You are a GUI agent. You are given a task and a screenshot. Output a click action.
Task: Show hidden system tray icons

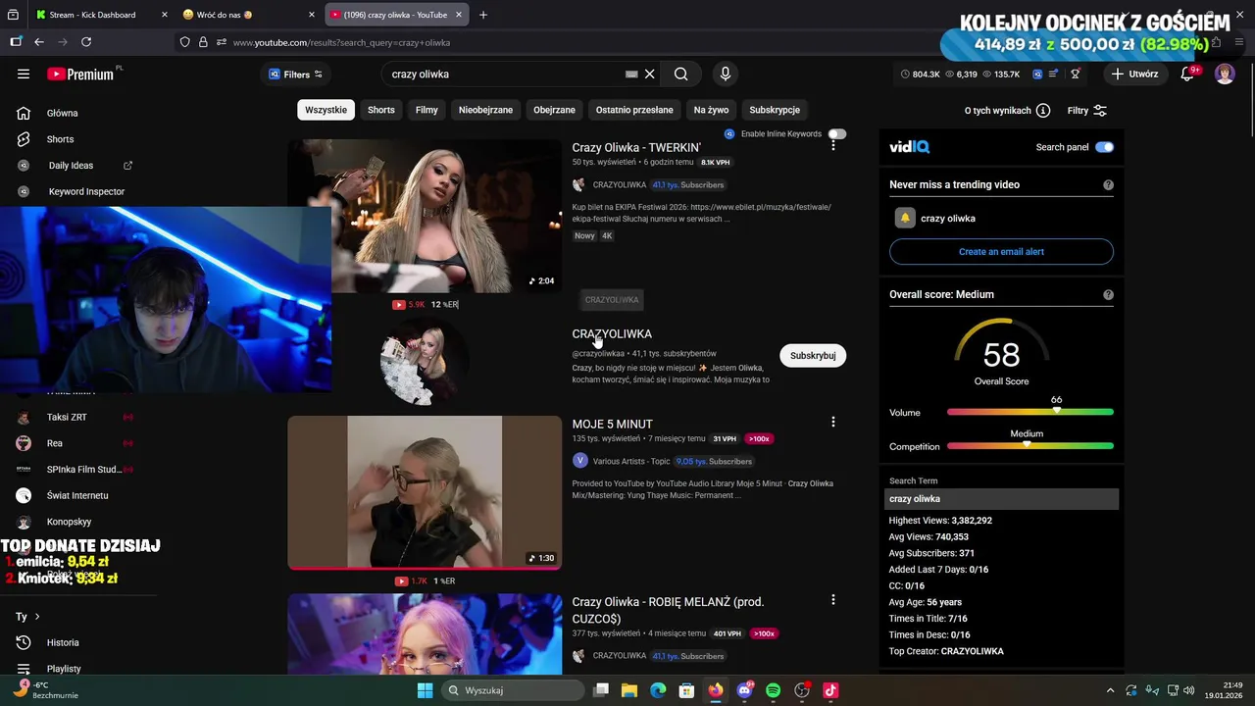(x=1110, y=690)
